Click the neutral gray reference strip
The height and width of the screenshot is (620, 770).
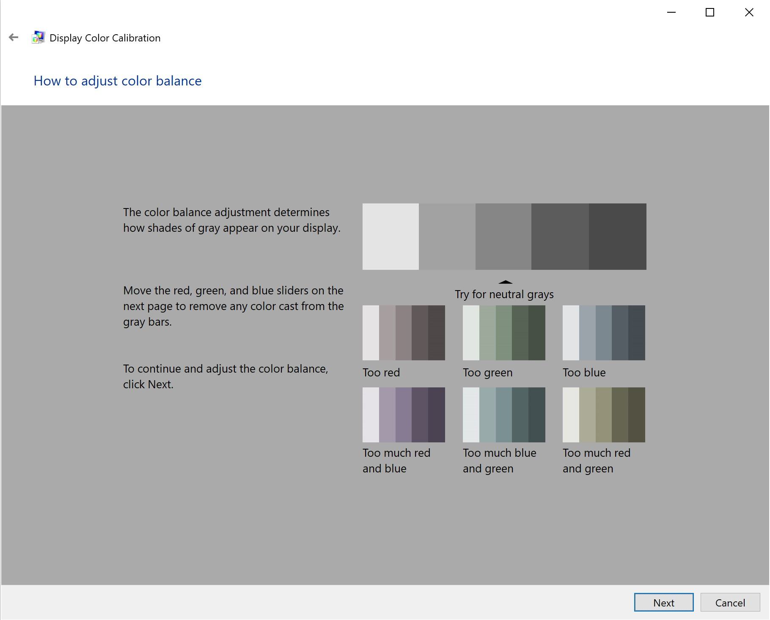504,236
